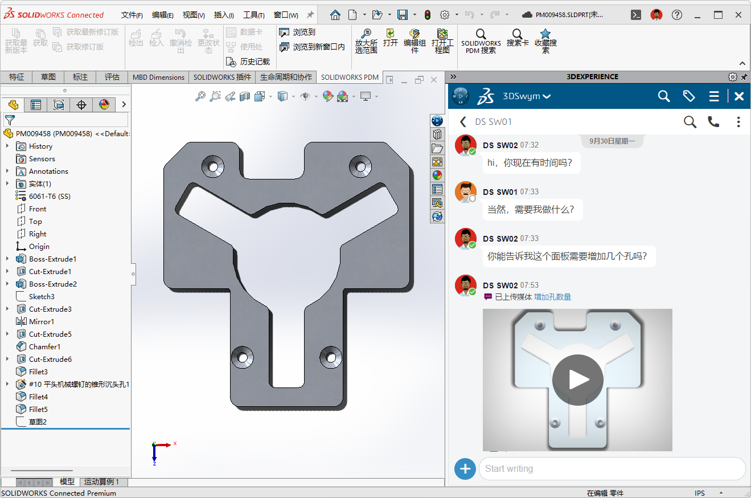Toggle the hide/show items eye icon
Image resolution: width=751 pixels, height=498 pixels.
pyautogui.click(x=305, y=97)
